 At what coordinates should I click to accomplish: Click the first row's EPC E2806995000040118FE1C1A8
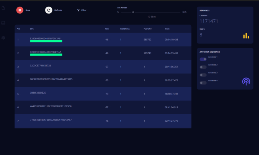coord(45,38)
